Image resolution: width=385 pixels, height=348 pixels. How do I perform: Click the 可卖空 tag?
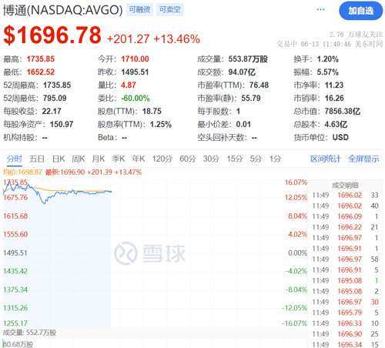point(170,10)
